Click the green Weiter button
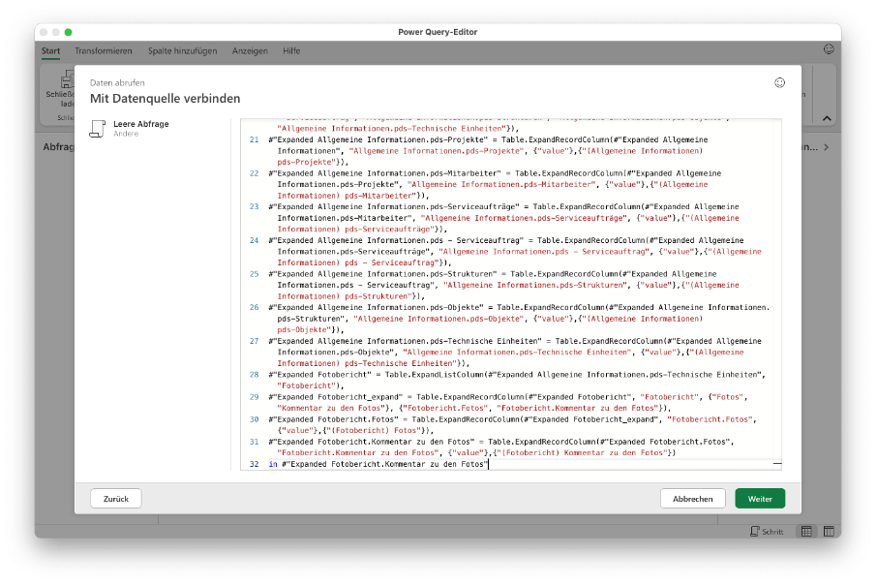 760,499
